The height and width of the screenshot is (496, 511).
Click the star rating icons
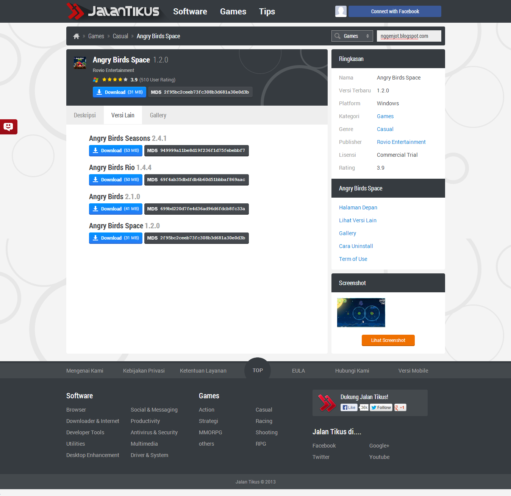115,80
